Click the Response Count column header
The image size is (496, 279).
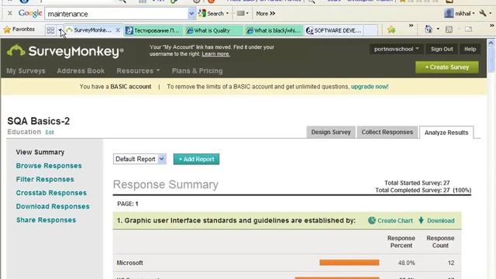point(440,242)
